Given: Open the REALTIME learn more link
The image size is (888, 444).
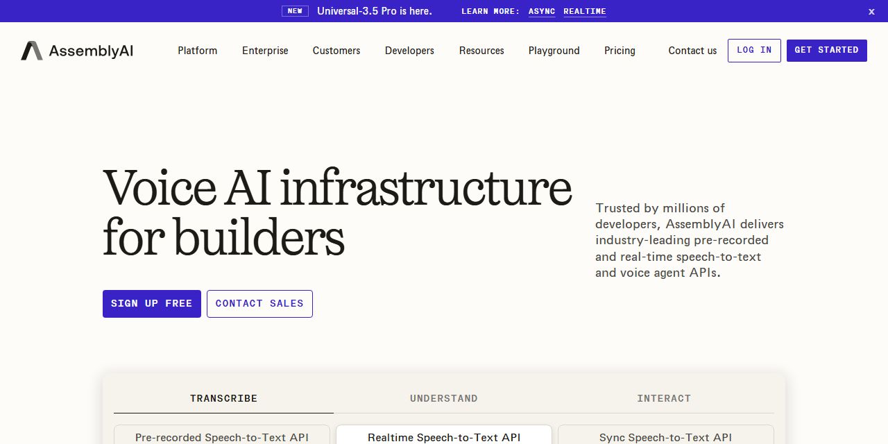Looking at the screenshot, I should pyautogui.click(x=585, y=11).
